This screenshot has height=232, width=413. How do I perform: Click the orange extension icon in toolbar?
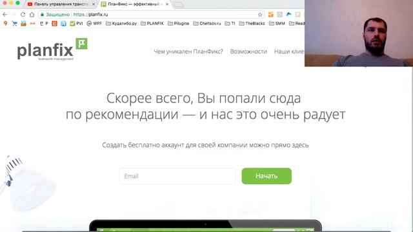(270, 14)
